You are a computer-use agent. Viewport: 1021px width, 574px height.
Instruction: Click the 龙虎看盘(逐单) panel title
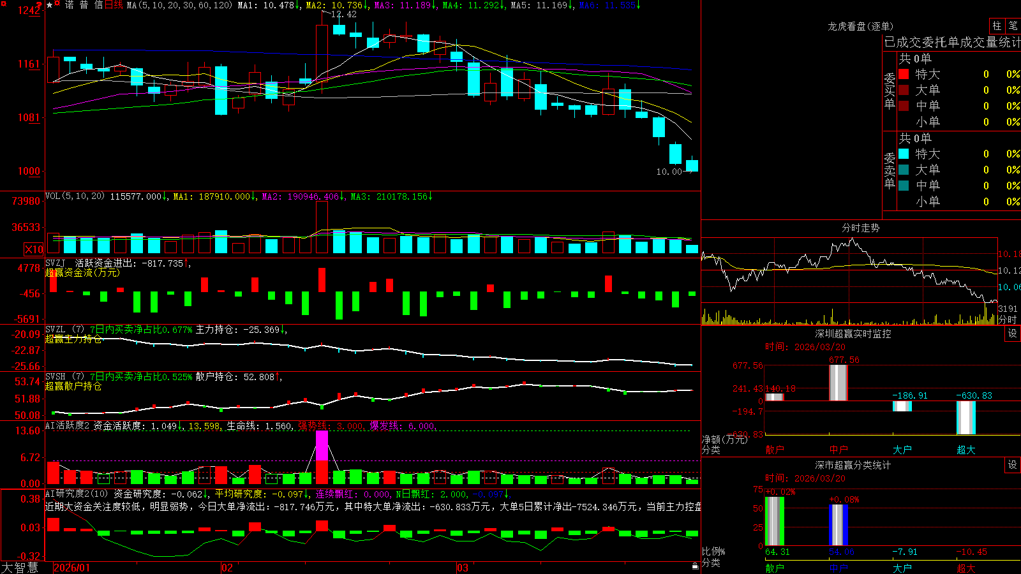coord(860,26)
